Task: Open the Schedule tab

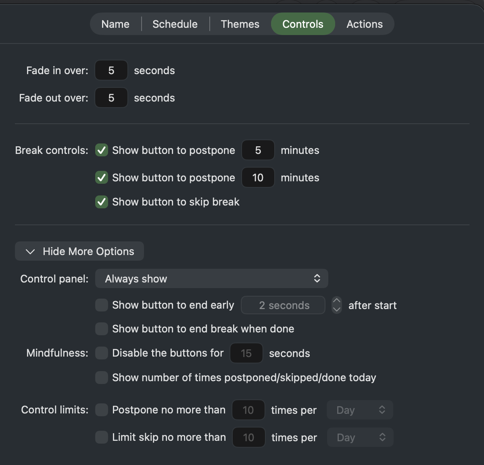Action: [175, 24]
